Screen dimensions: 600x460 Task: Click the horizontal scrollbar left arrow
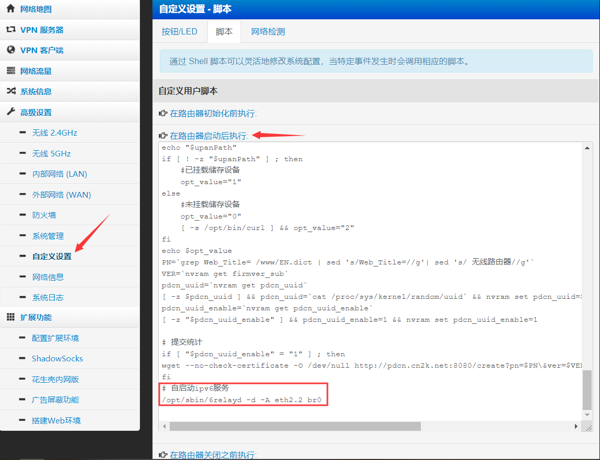pyautogui.click(x=164, y=426)
